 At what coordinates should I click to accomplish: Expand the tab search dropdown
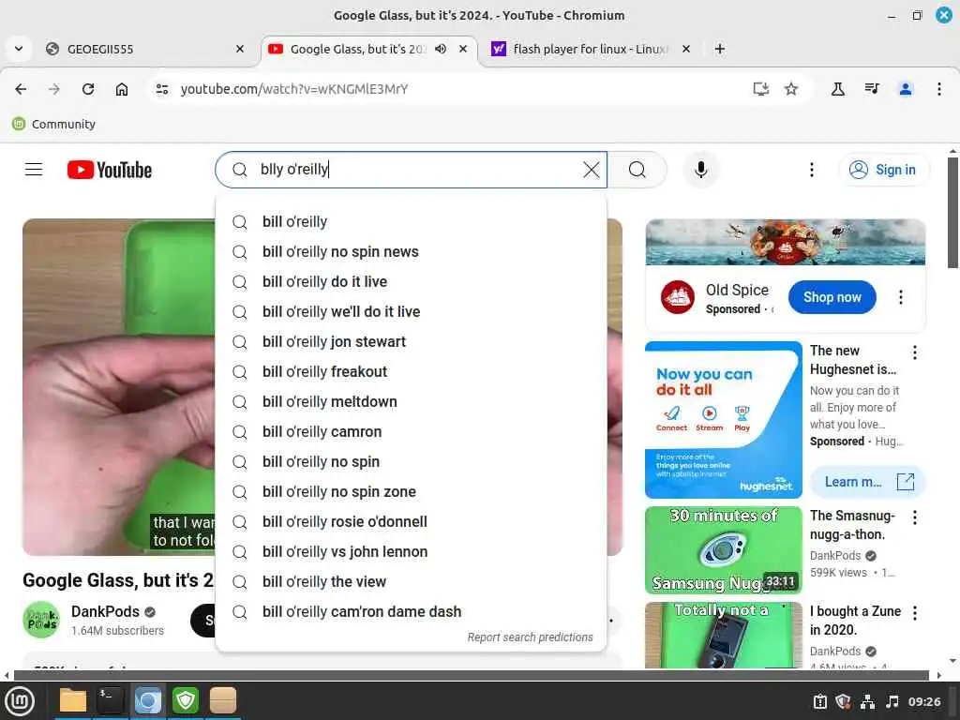[19, 49]
